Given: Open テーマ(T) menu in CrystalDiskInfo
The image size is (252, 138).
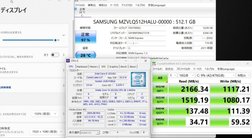Looking at the screenshot, I should pos(114,5).
